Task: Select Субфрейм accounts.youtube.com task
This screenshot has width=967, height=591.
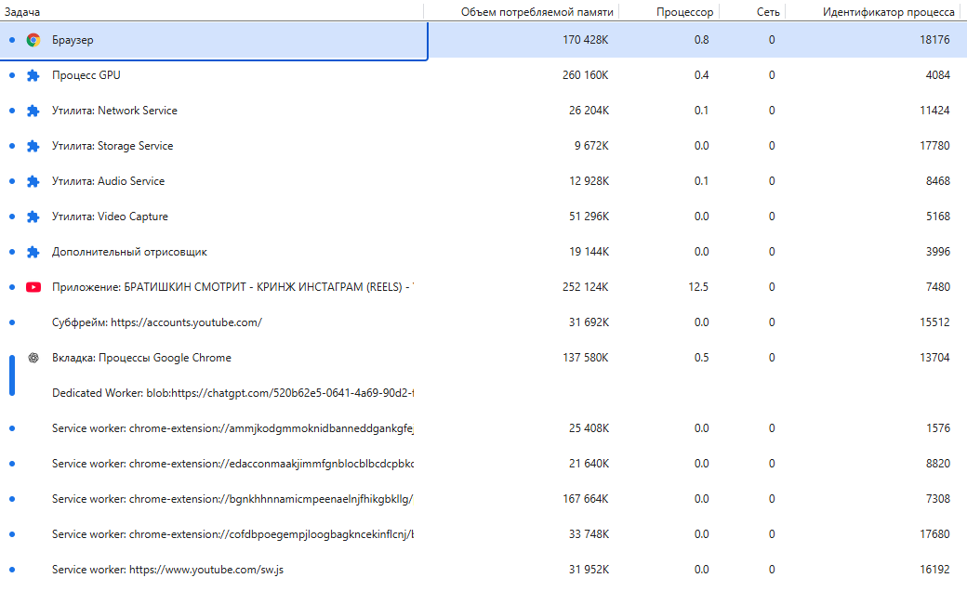Action: [x=483, y=322]
